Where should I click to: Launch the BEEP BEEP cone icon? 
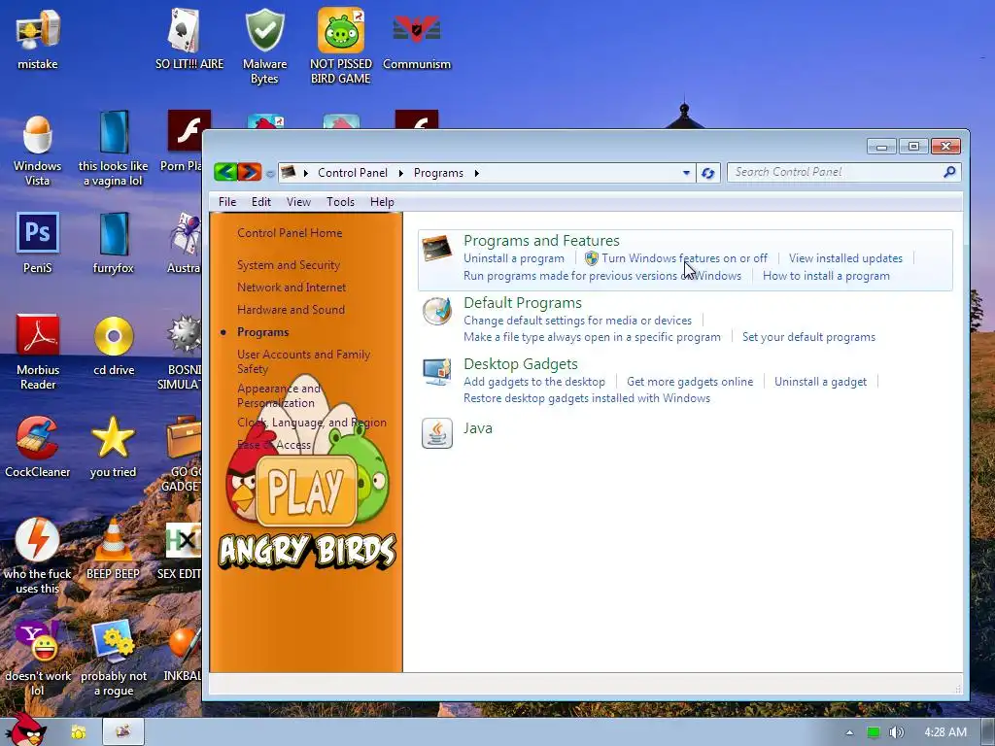113,548
